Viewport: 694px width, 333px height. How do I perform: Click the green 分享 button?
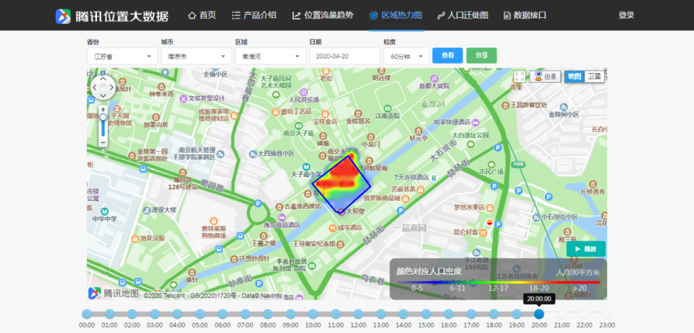pos(481,56)
